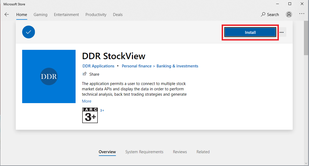Open the DDR Applications publisher link

(98, 66)
